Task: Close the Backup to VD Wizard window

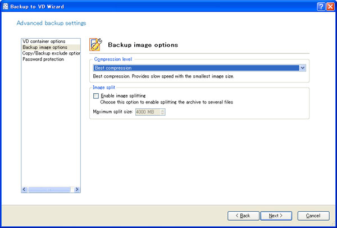Action: (x=330, y=6)
